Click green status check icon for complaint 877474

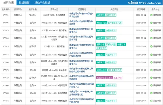pos(151,101)
